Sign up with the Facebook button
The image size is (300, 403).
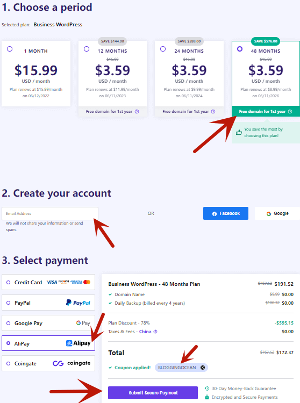pyautogui.click(x=226, y=213)
